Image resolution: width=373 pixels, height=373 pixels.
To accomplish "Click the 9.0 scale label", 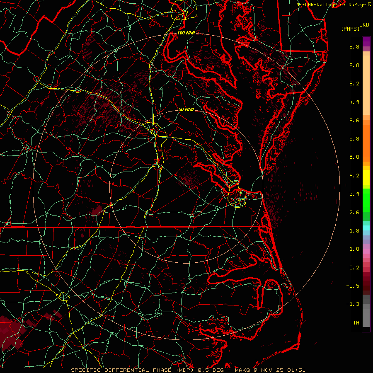I will 354,65.
